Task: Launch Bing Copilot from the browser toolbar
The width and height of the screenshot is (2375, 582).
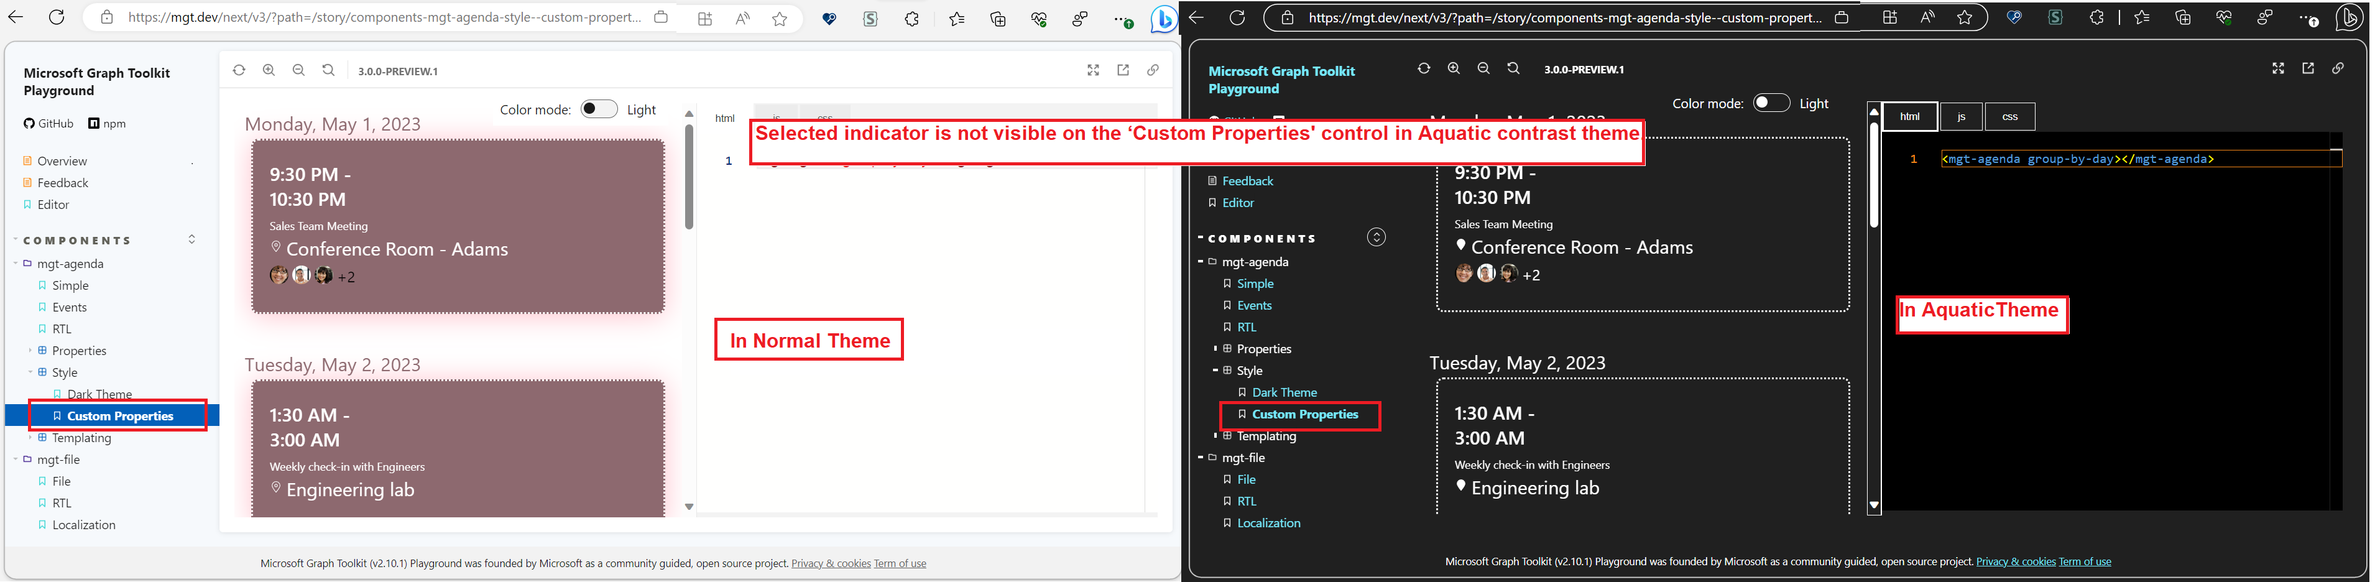Action: coord(1164,19)
